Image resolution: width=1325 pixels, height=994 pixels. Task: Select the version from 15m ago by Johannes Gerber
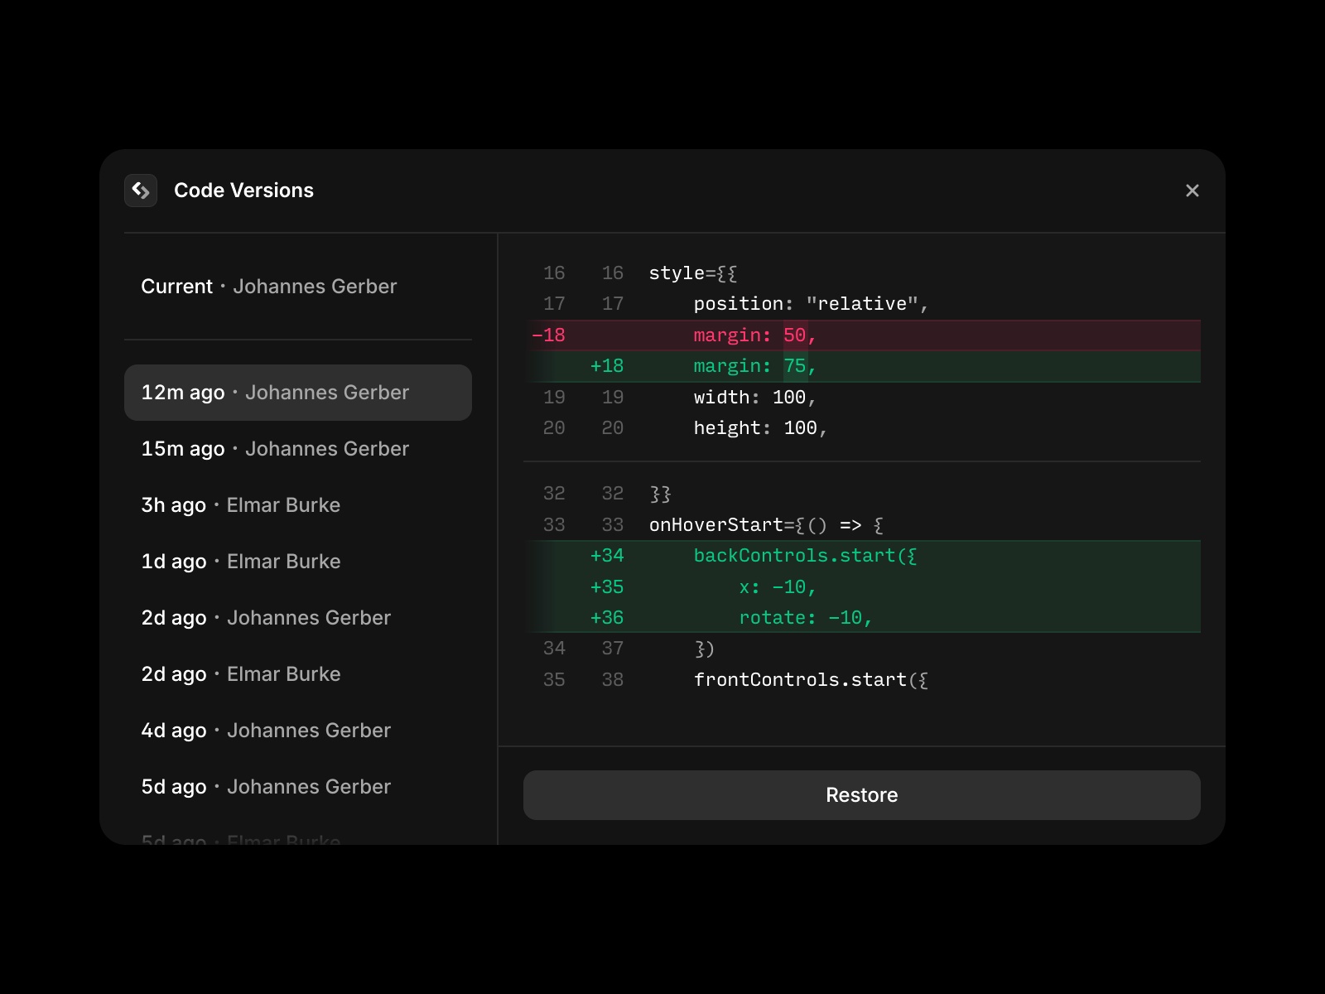pyautogui.click(x=274, y=448)
